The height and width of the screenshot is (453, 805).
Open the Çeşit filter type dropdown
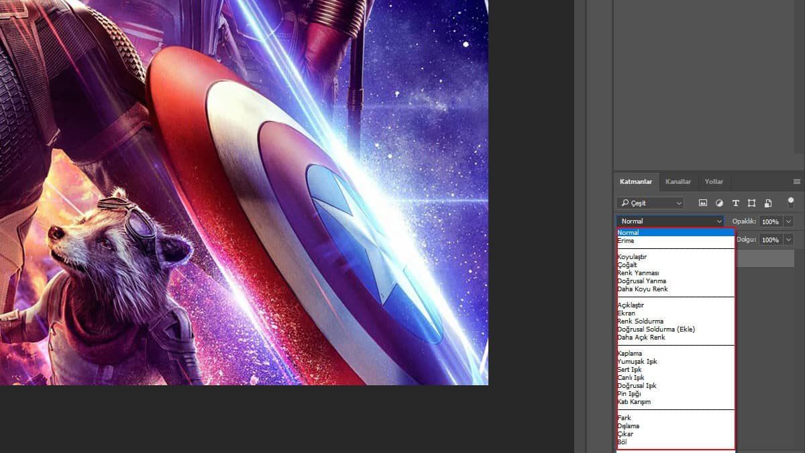pos(680,203)
